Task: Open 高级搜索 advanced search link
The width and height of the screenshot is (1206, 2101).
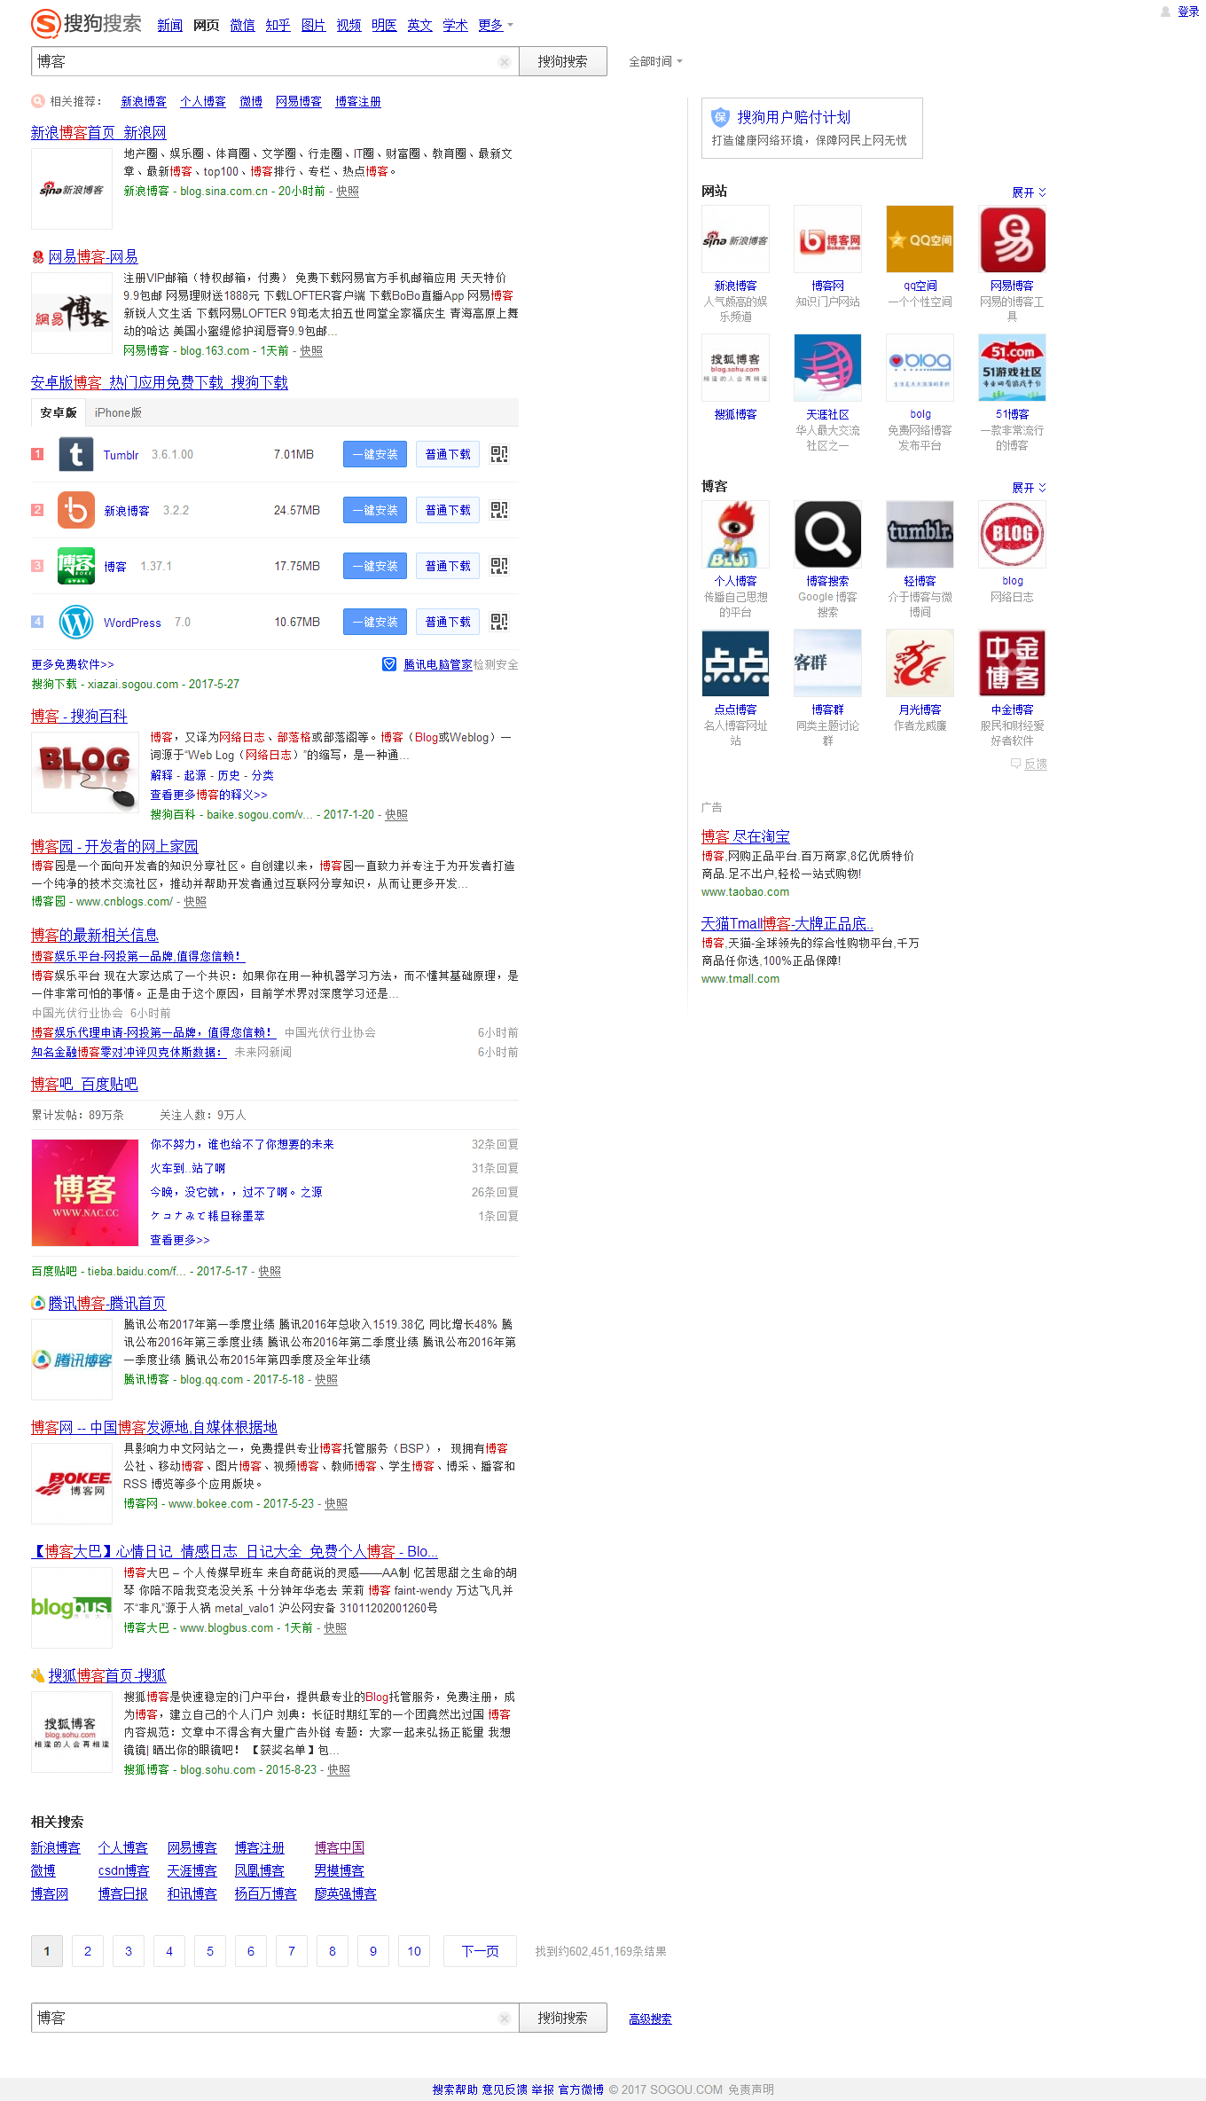Action: (650, 2019)
